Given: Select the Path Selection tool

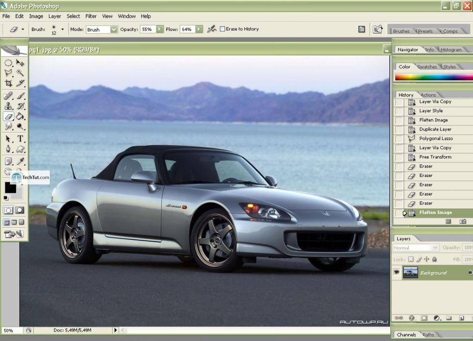Looking at the screenshot, I should click(x=8, y=139).
